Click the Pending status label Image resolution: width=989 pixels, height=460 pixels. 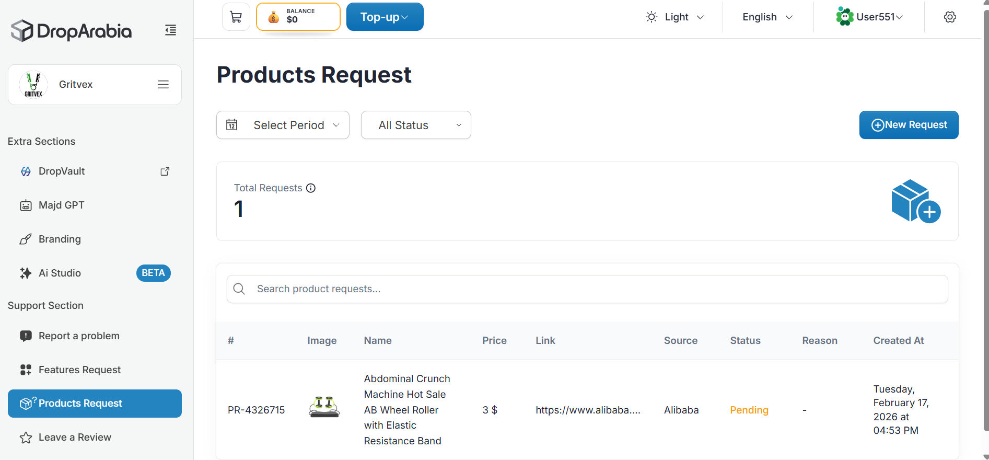click(749, 410)
